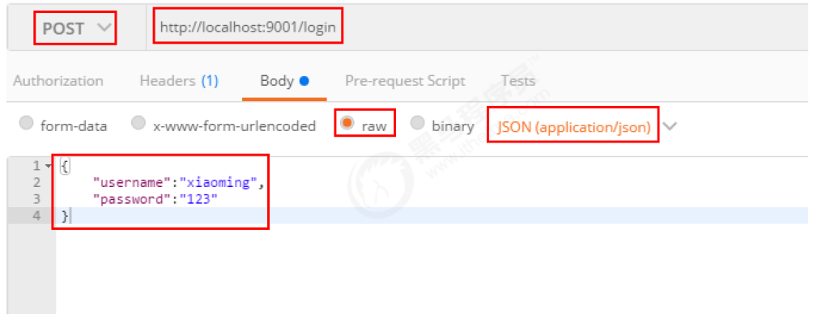
Task: Click line number 4 in the gutter
Action: (36, 216)
